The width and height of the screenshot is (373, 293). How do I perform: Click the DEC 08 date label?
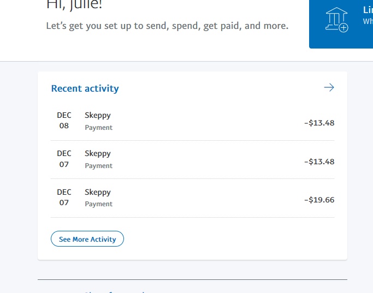click(64, 120)
